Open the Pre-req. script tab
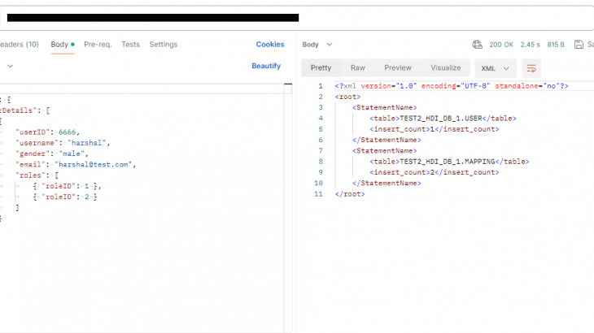 tap(98, 45)
